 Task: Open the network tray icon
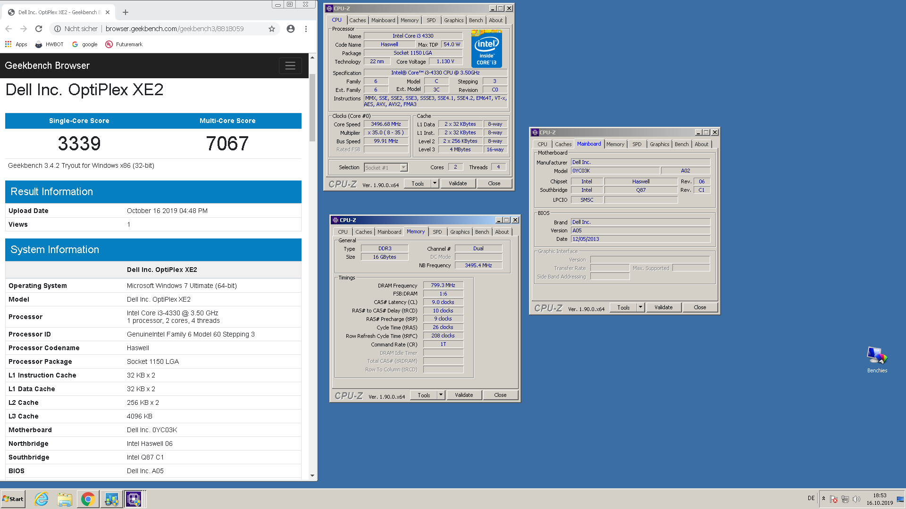[x=845, y=499]
